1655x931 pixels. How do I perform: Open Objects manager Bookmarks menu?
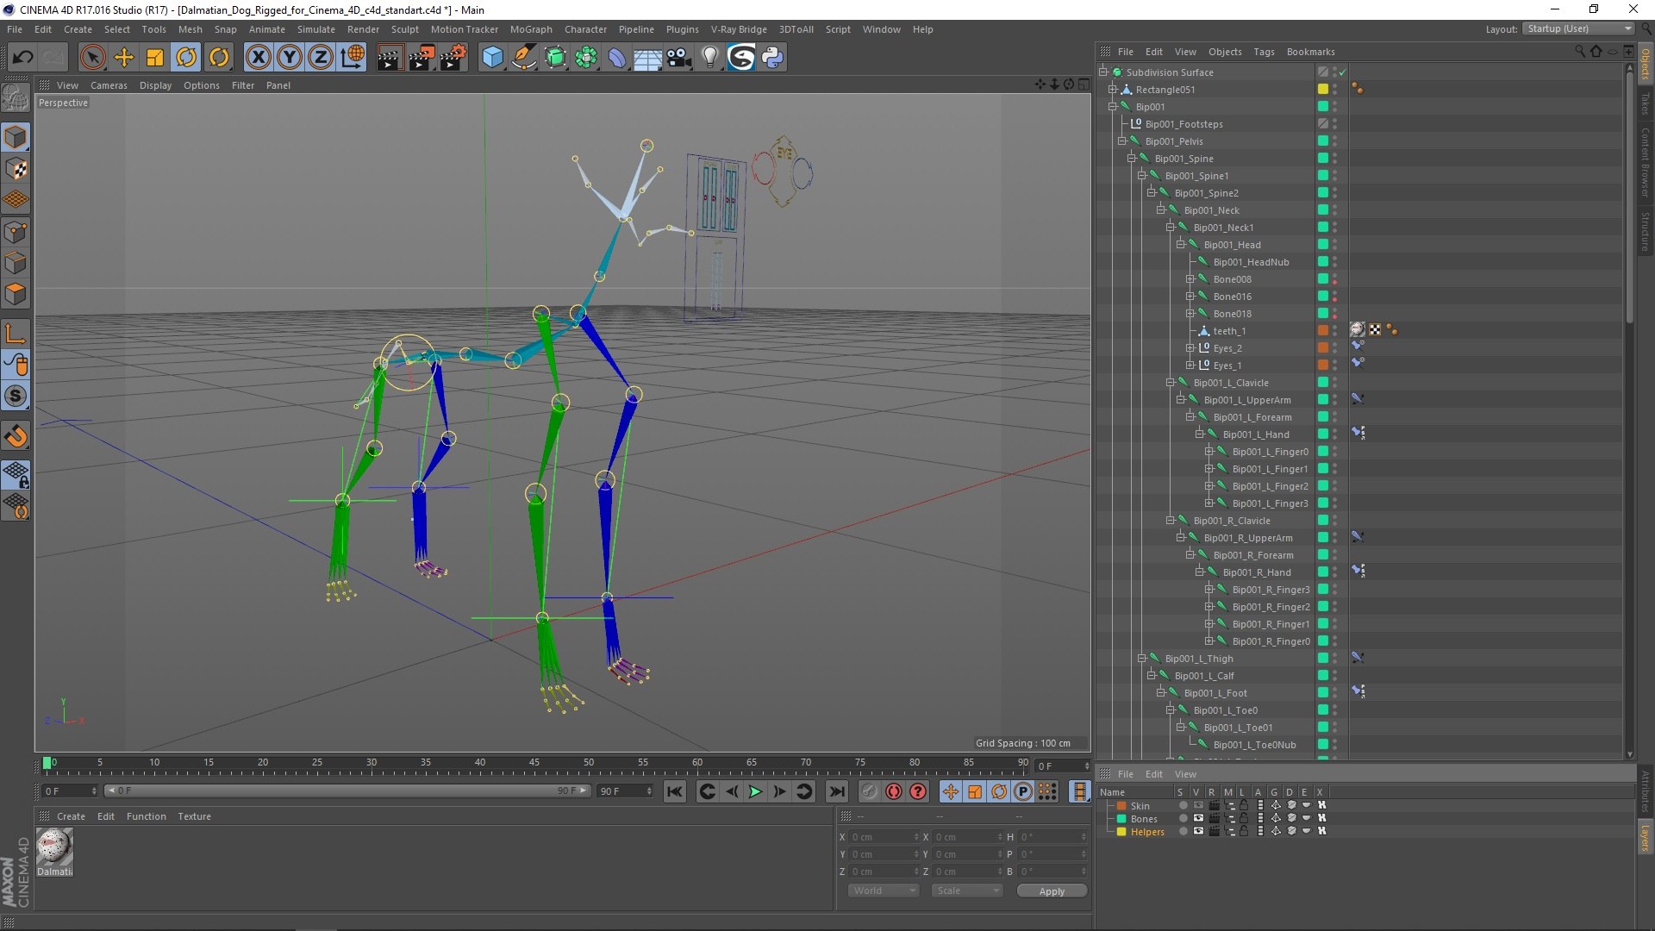click(x=1310, y=52)
